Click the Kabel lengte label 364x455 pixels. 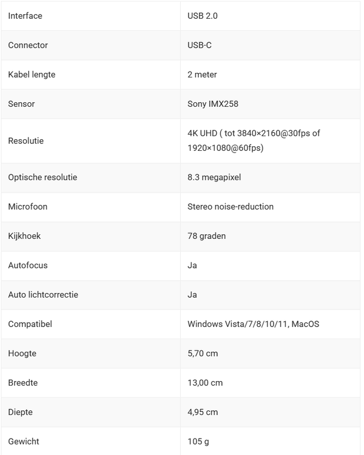(32, 75)
